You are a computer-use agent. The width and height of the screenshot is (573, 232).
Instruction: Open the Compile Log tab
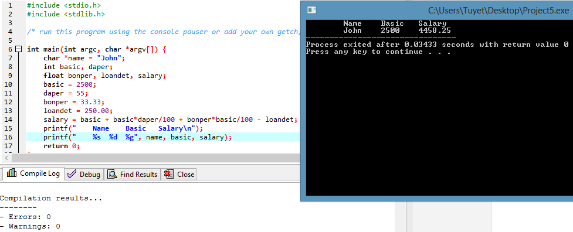pos(33,173)
